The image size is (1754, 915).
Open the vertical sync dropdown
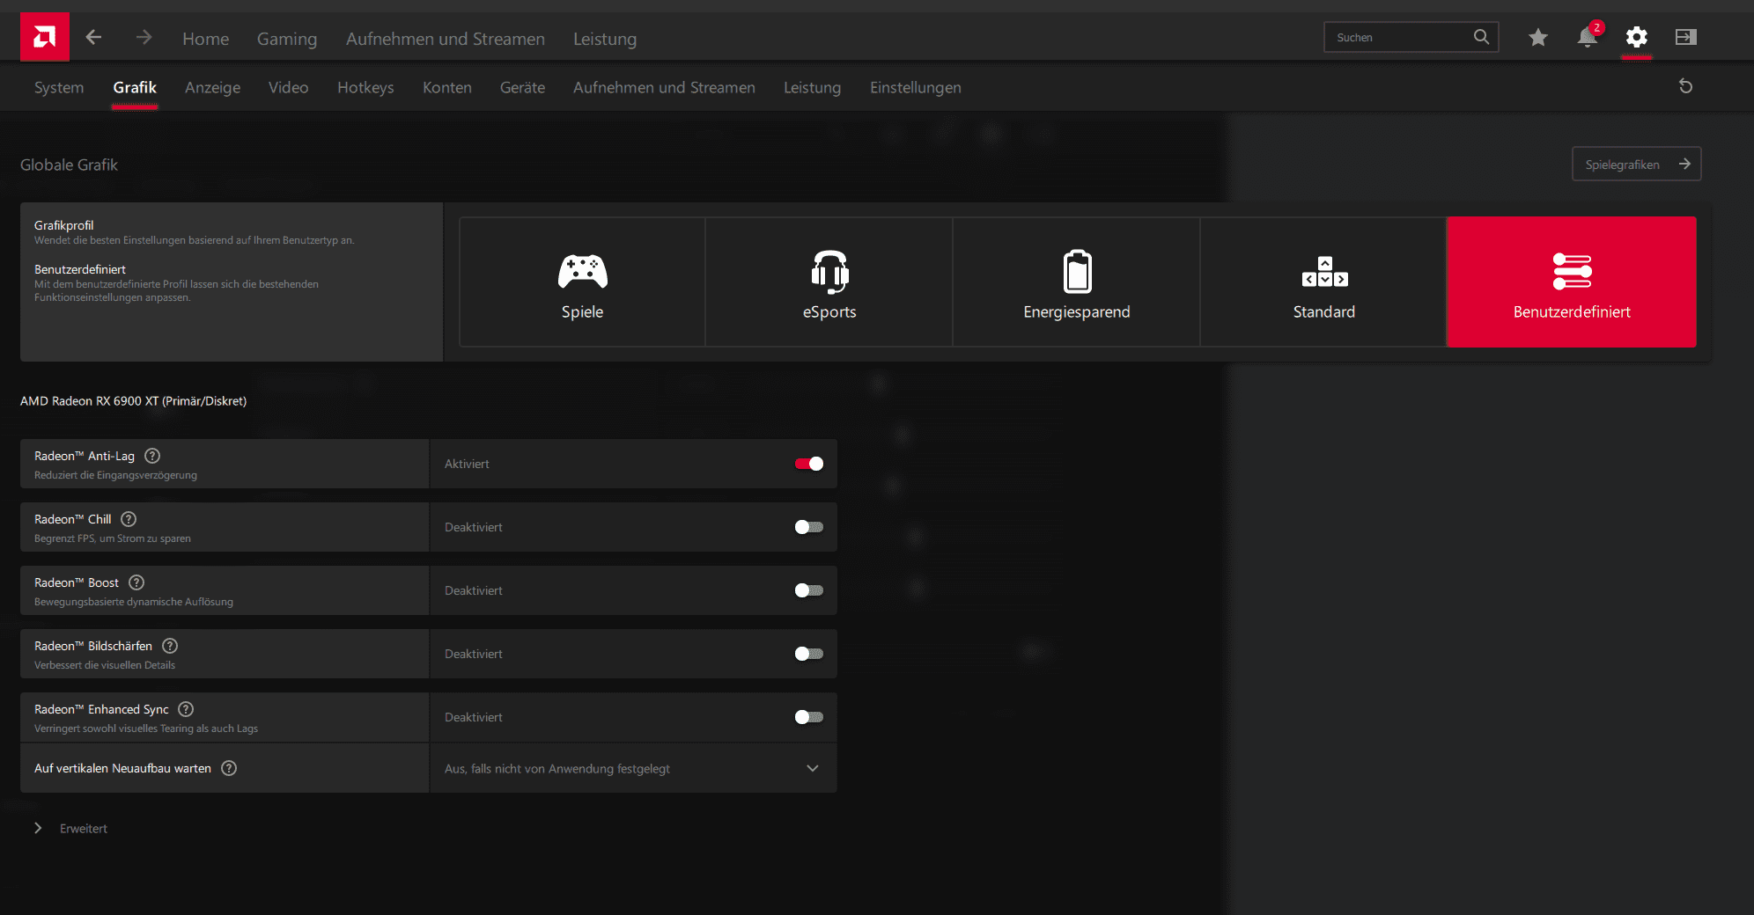pos(633,768)
